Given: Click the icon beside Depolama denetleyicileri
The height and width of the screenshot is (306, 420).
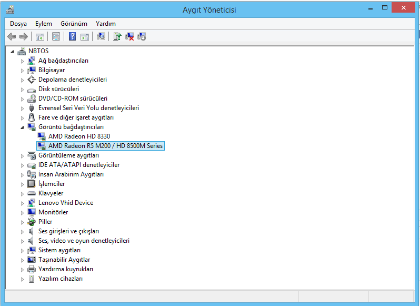Looking at the screenshot, I should point(32,80).
